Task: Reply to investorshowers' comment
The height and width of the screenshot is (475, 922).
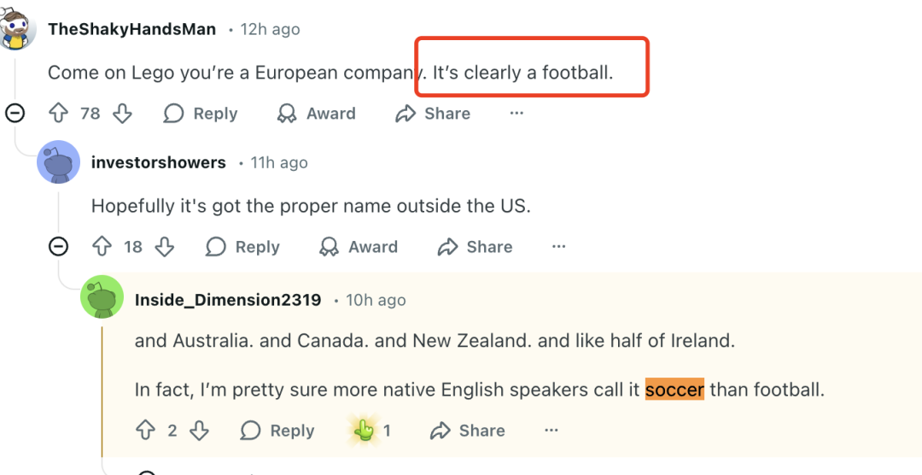Action: [x=242, y=247]
